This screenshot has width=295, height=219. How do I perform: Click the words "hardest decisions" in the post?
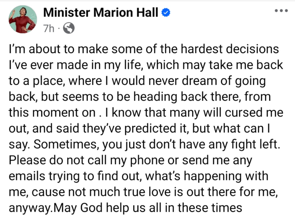[230, 49]
